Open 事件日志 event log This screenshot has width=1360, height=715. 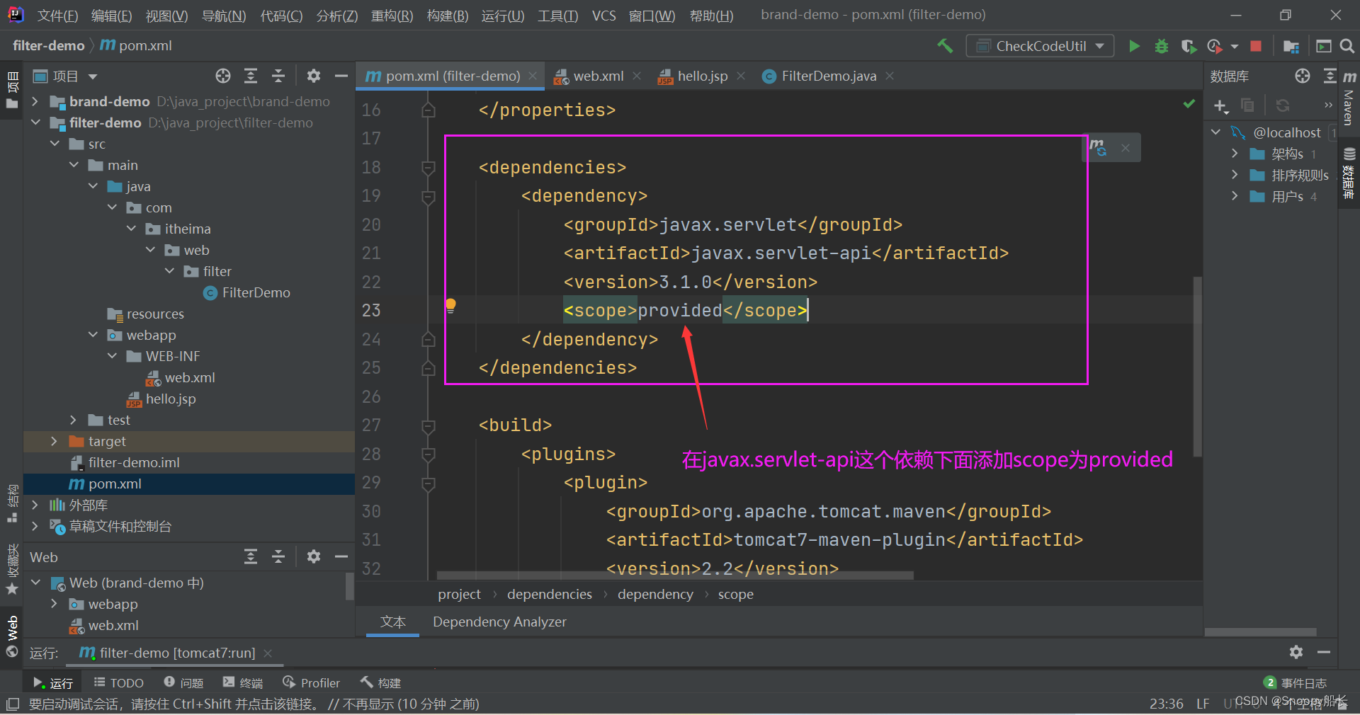1296,682
